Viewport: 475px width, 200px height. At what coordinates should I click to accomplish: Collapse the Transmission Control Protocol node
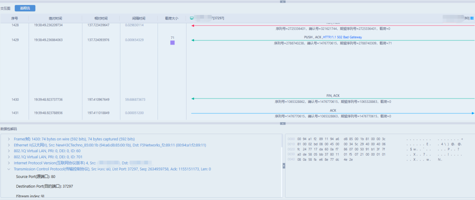(9, 169)
